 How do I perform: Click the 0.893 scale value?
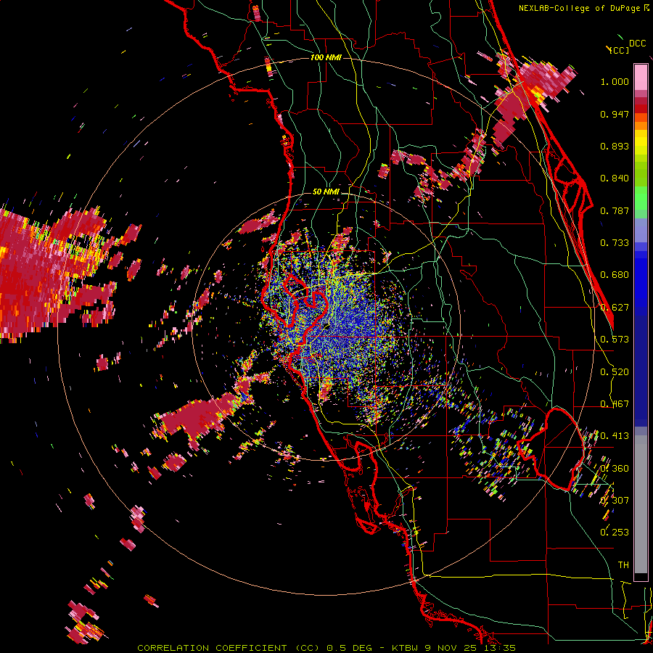tap(615, 146)
